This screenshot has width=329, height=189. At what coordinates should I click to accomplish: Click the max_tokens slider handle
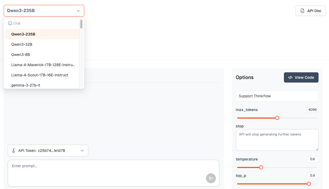click(277, 118)
